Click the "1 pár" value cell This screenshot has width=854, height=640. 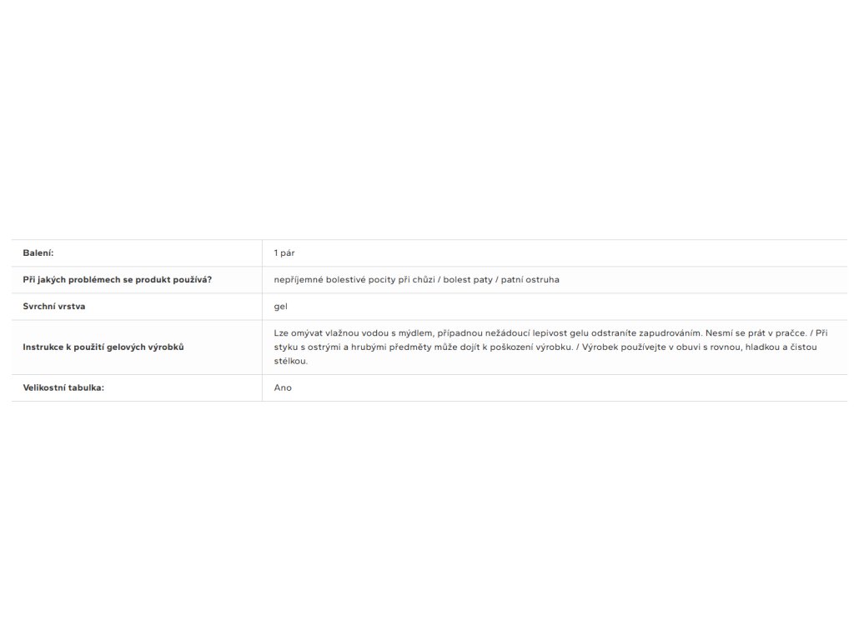[x=284, y=252]
